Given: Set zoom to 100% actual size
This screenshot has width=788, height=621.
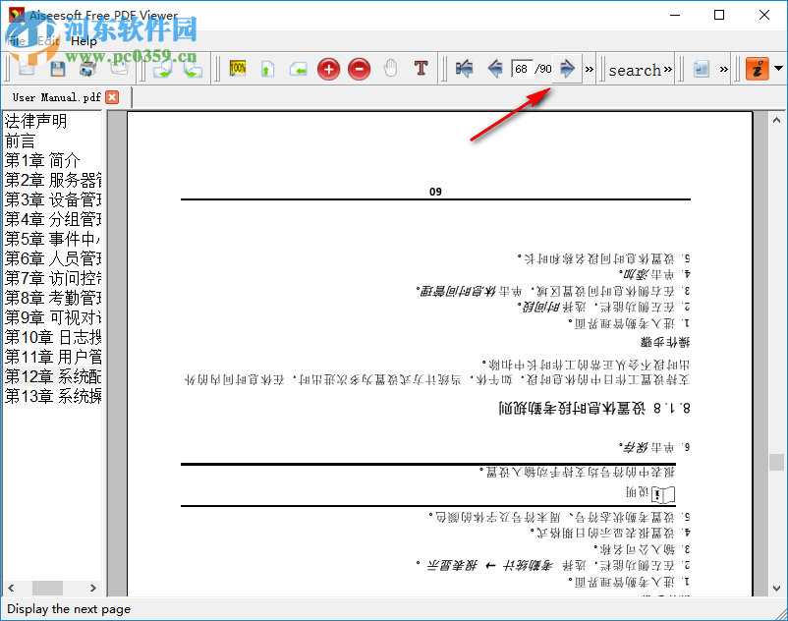Looking at the screenshot, I should tap(237, 69).
